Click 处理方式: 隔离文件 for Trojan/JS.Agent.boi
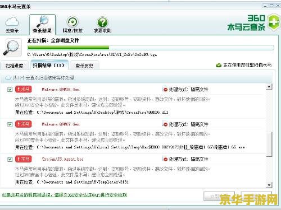281x210 pixels. pyautogui.click(x=188, y=159)
